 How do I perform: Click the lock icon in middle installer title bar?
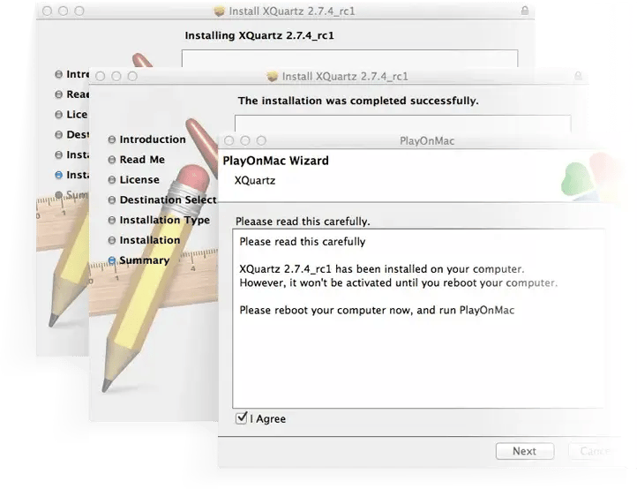(x=578, y=76)
